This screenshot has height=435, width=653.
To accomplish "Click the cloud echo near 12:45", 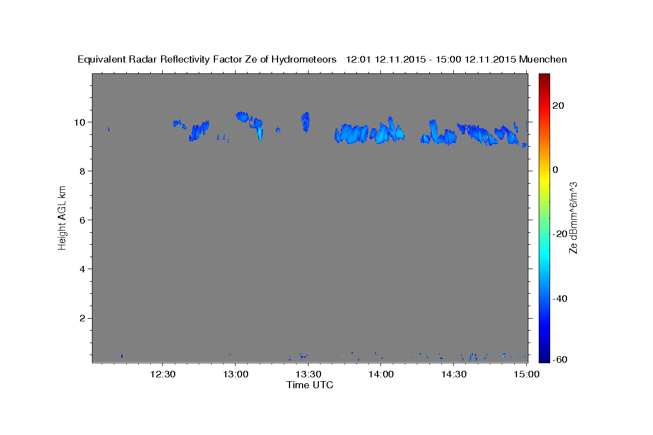I will (199, 131).
